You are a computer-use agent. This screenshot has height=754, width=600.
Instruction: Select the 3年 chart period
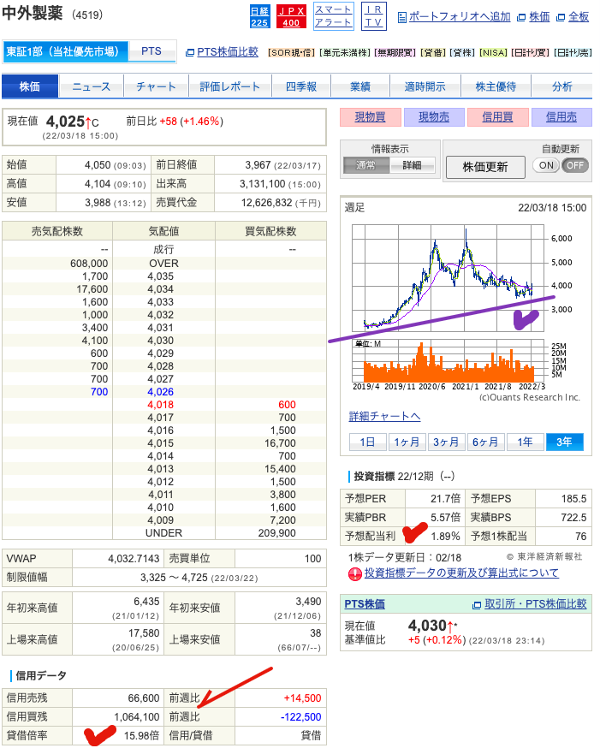point(564,442)
